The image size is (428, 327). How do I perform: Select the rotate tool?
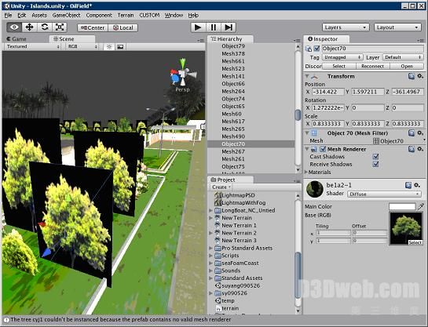(45, 27)
